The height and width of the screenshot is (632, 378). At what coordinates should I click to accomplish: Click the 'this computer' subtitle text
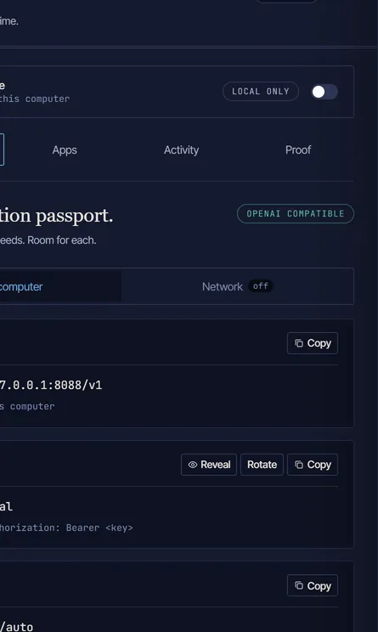coord(35,99)
